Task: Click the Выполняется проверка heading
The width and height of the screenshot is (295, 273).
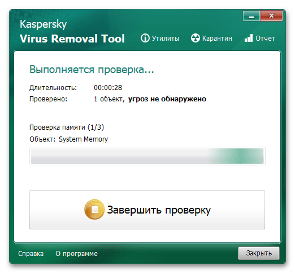Action: 92,70
